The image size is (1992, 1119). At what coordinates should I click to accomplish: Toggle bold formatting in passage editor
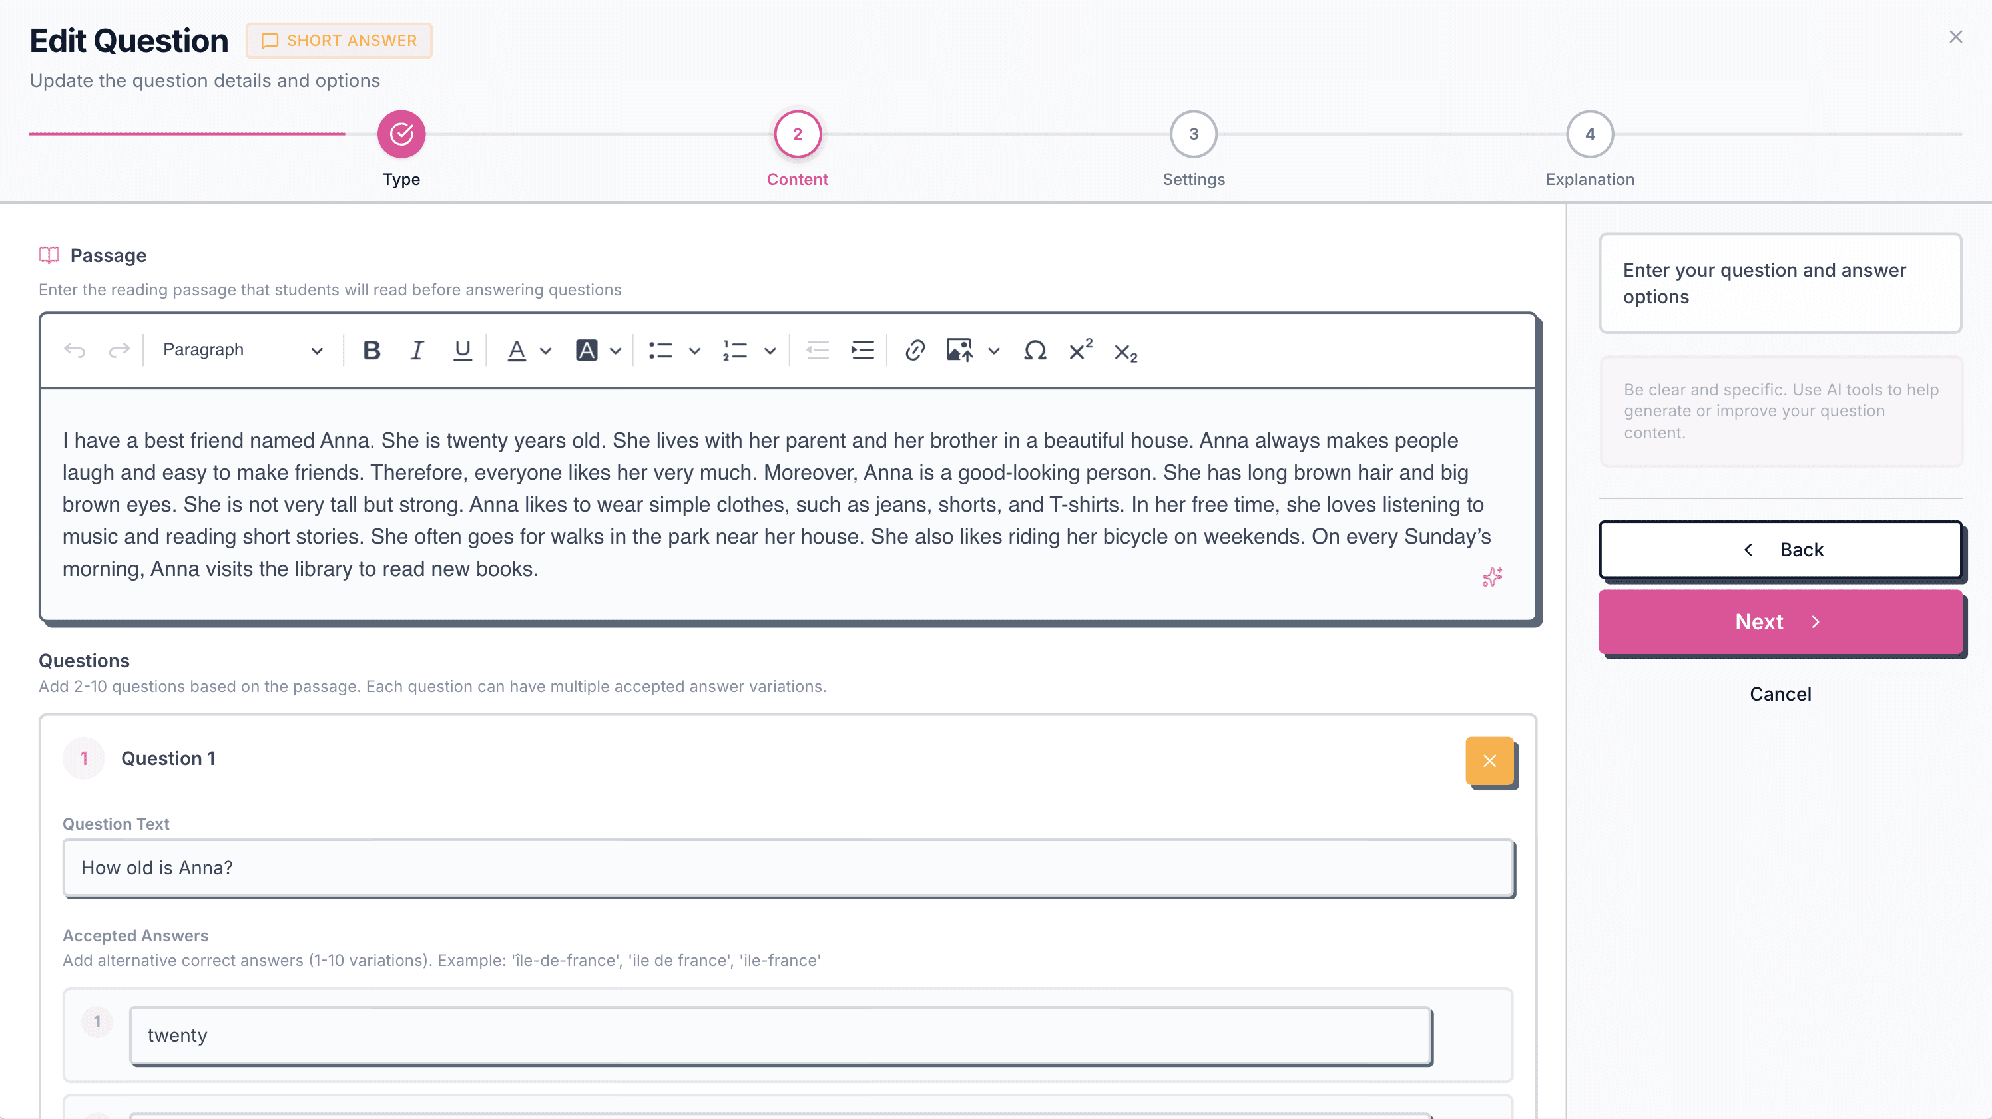(x=372, y=350)
